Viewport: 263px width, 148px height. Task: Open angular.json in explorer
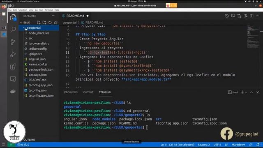(37, 59)
